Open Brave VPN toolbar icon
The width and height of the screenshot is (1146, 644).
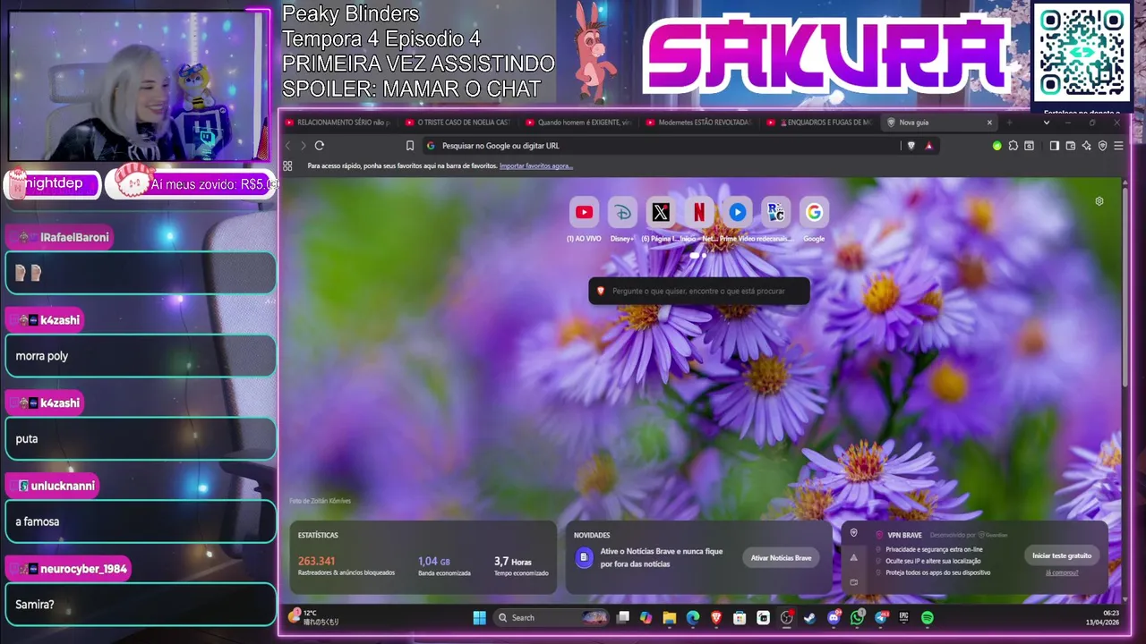point(1103,146)
